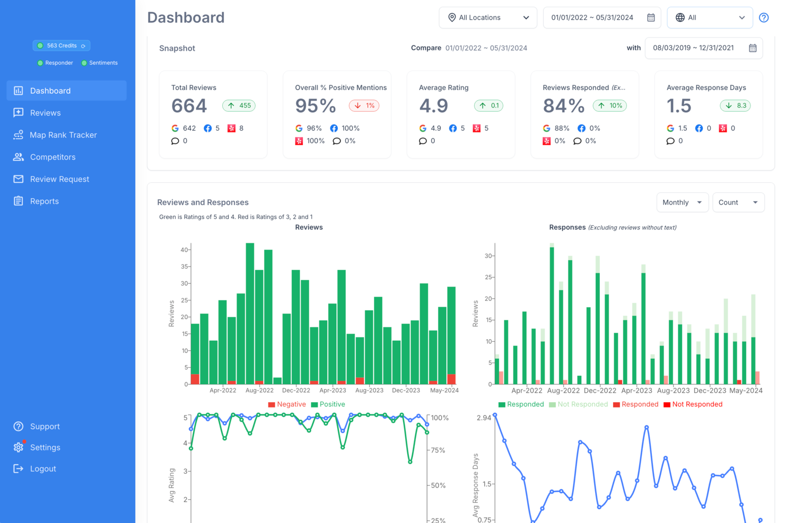Open the Count display dropdown
Viewport: 785px width, 523px height.
click(x=738, y=202)
